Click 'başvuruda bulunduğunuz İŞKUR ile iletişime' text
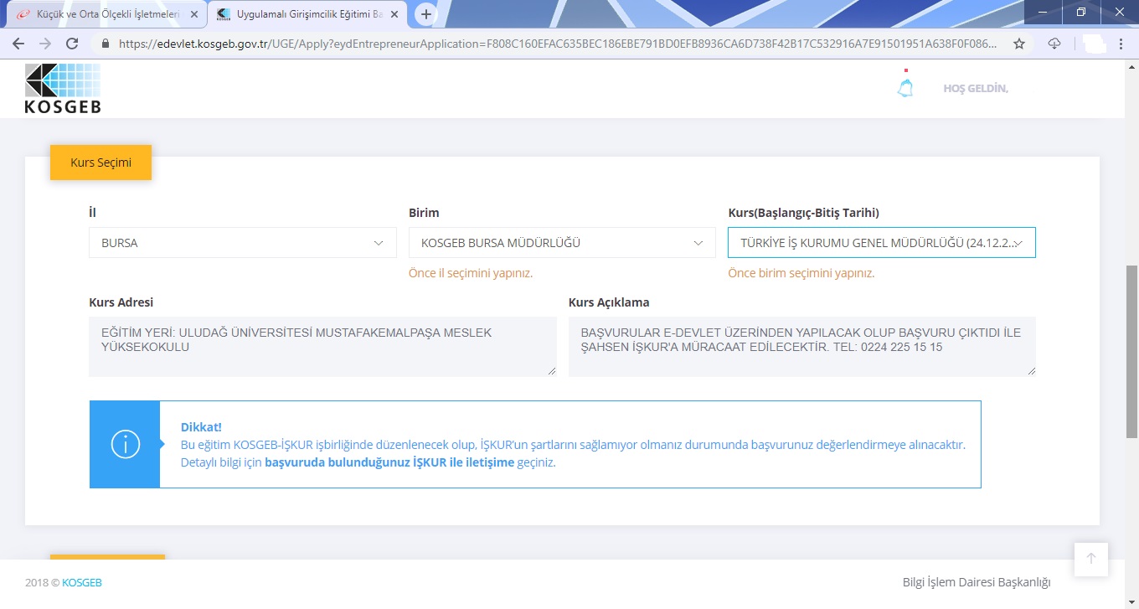This screenshot has height=609, width=1139. click(389, 462)
